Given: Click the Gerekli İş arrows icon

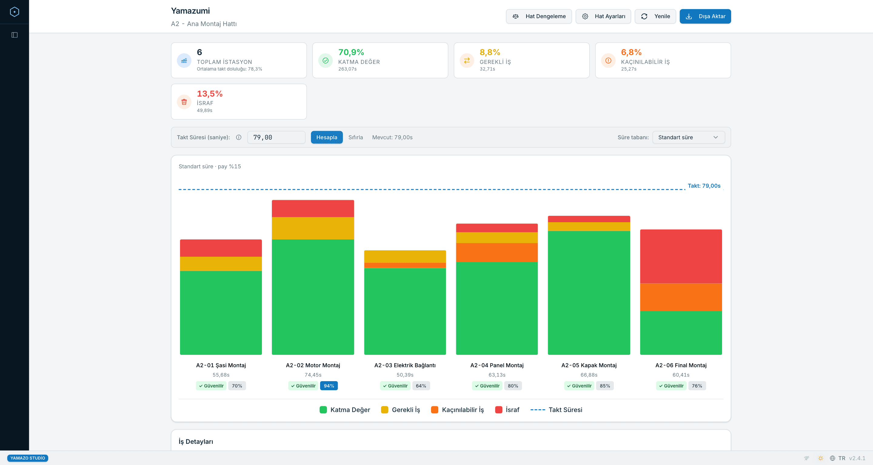Looking at the screenshot, I should [x=467, y=61].
